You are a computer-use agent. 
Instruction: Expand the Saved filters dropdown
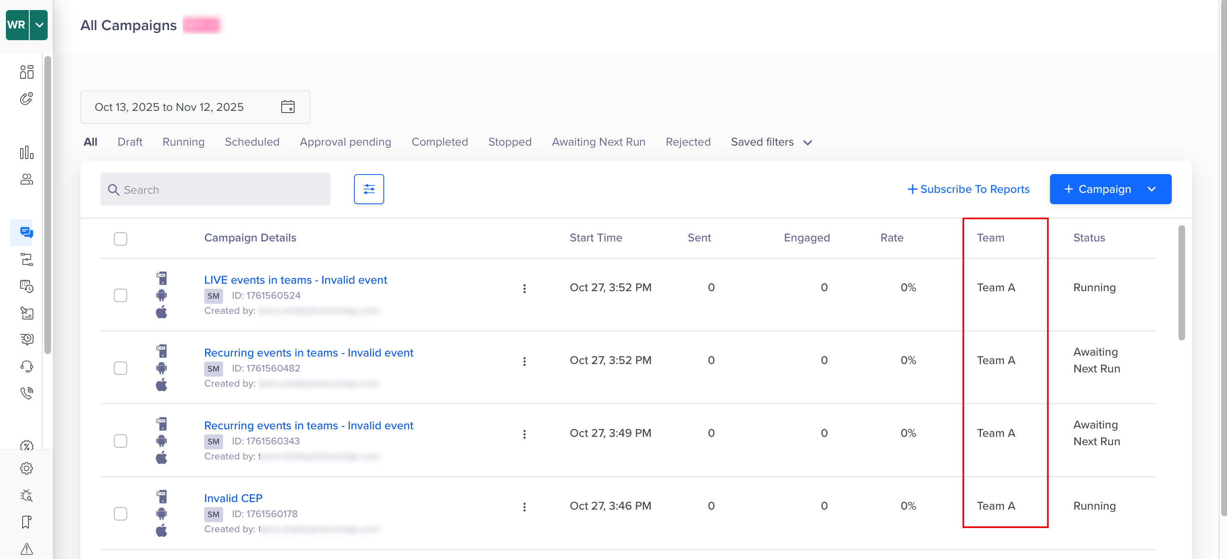click(x=771, y=142)
